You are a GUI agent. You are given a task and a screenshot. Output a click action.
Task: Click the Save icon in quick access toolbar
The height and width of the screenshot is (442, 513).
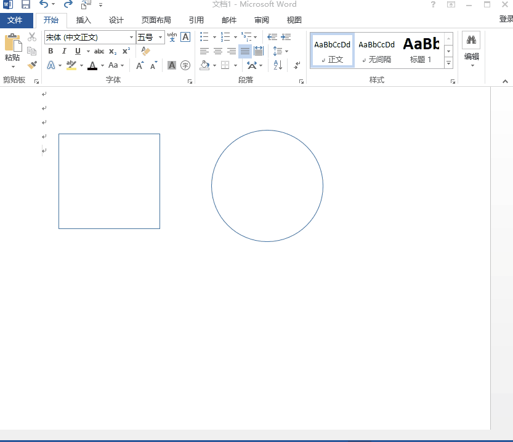(25, 5)
